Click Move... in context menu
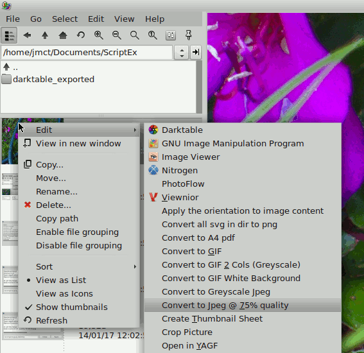Image resolution: width=364 pixels, height=353 pixels. point(79,178)
